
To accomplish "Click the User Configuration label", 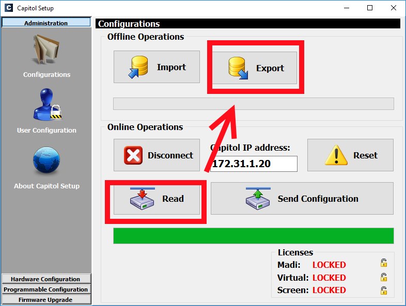I will coord(46,130).
